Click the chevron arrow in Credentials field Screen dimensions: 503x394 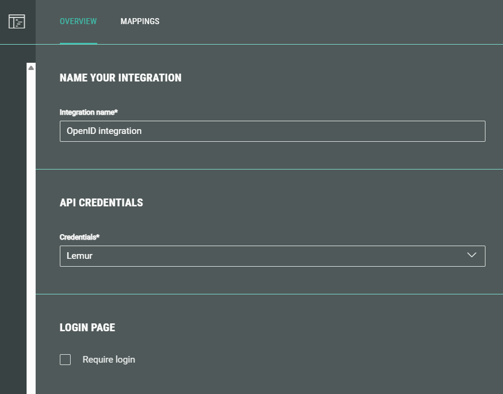pyautogui.click(x=472, y=255)
